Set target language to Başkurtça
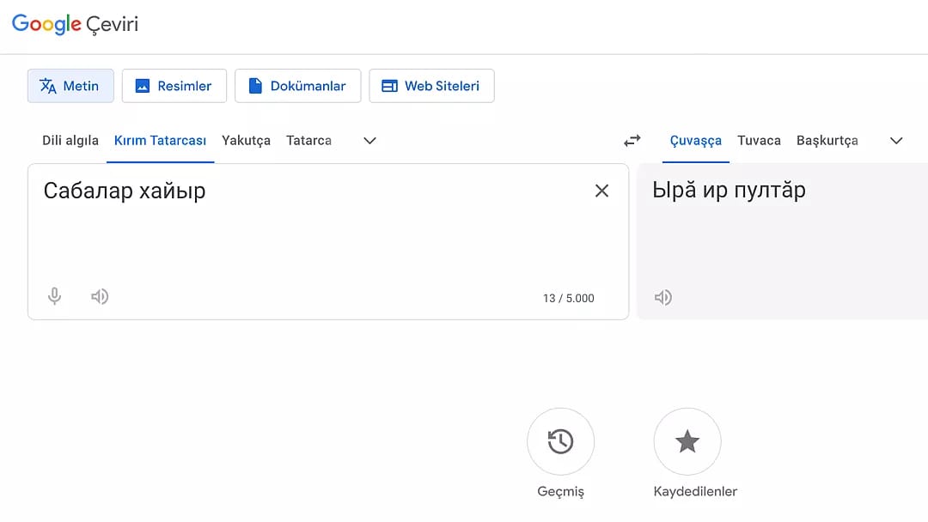Image resolution: width=928 pixels, height=522 pixels. pos(827,141)
